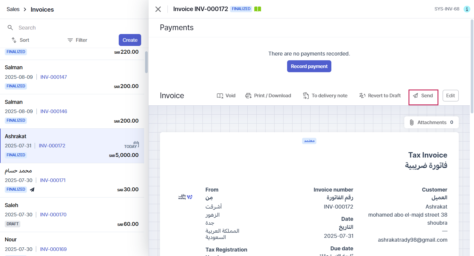Screen dimensions: 474x256
Task: Click the search magnifier icon
Action: point(10,28)
